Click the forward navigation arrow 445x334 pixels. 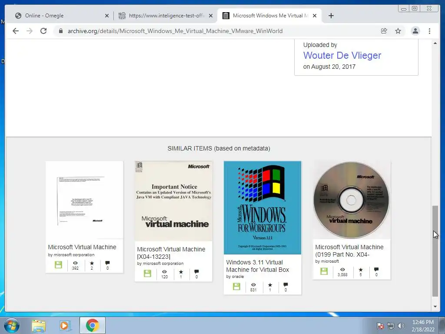30,31
